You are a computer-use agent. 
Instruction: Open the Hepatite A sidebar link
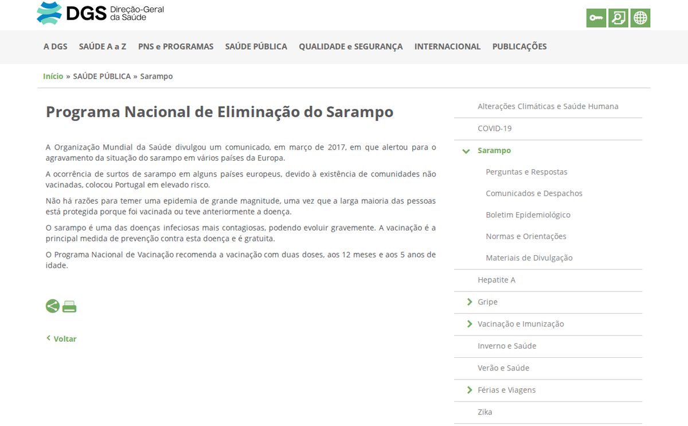click(x=497, y=280)
